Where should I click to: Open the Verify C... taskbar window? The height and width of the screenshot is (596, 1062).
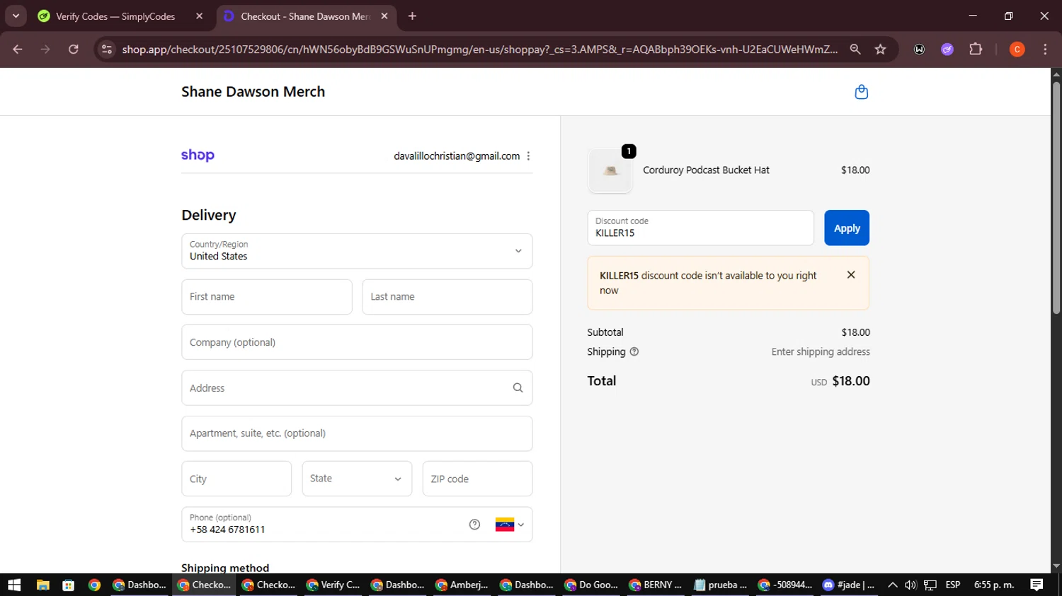333,585
